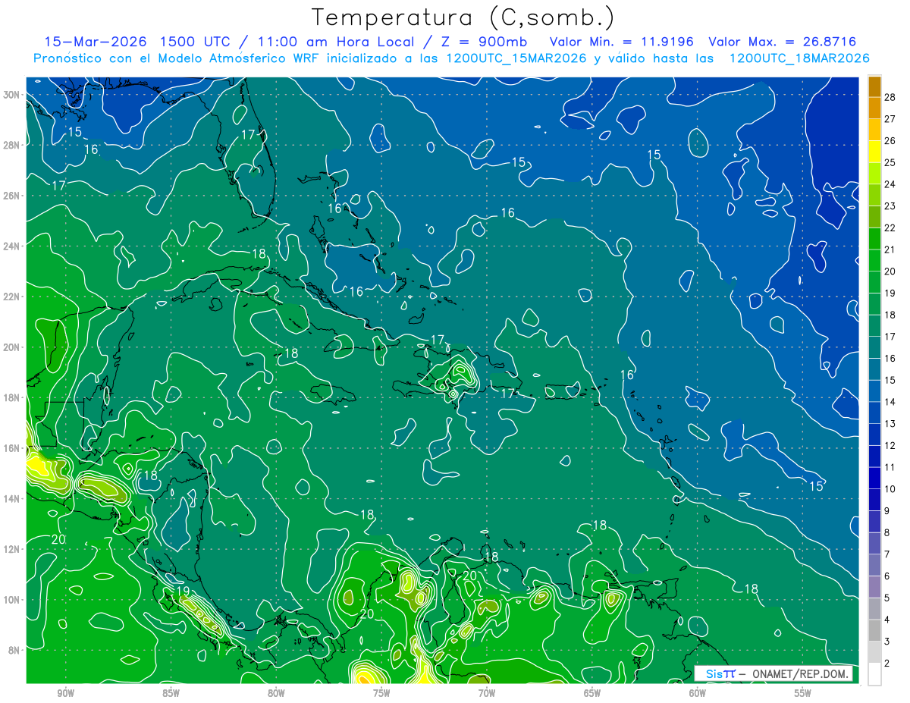Click the '16N' latitude axis label
This screenshot has height=703, width=910.
tap(11, 448)
